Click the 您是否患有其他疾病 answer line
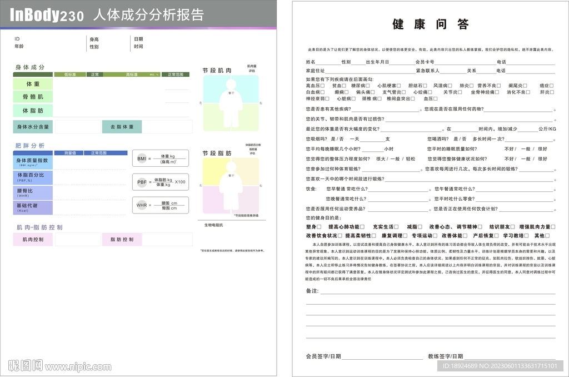This screenshot has height=377, width=569. tap(386, 110)
